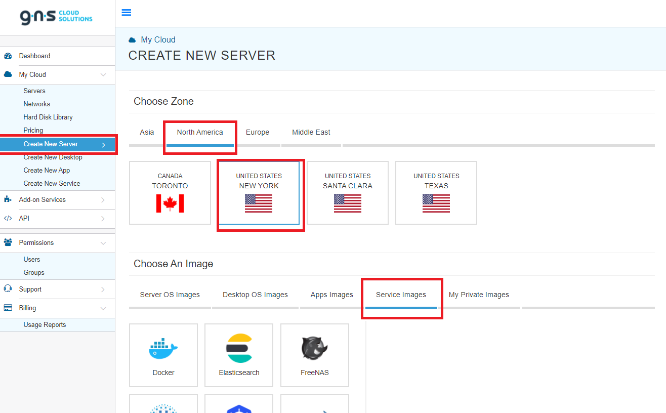Click the US flag in Texas tile
Screen dimensions: 666x413
[436, 203]
